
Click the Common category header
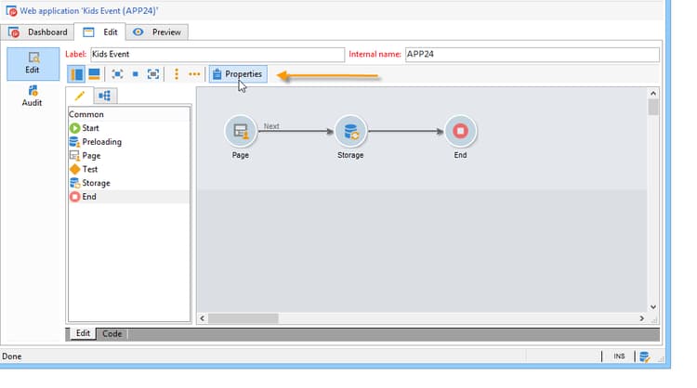pos(129,114)
